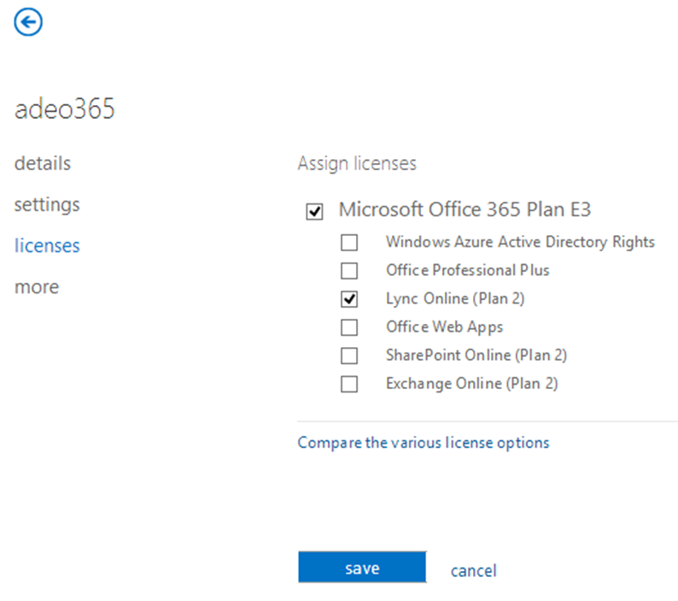Select the licenses navigation item

(x=47, y=245)
